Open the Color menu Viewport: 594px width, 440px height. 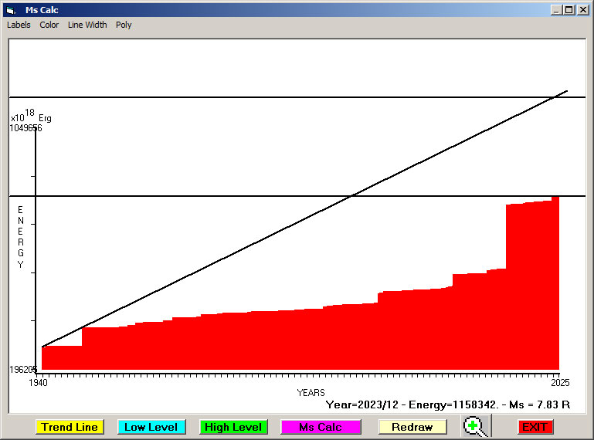(x=49, y=25)
